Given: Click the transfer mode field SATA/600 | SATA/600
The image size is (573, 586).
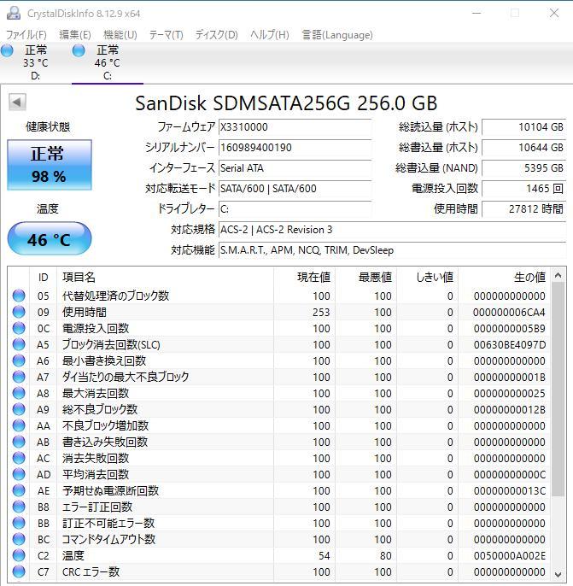Looking at the screenshot, I should (x=295, y=189).
